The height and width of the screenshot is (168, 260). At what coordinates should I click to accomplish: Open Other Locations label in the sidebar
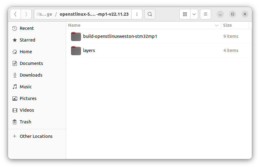click(x=36, y=136)
